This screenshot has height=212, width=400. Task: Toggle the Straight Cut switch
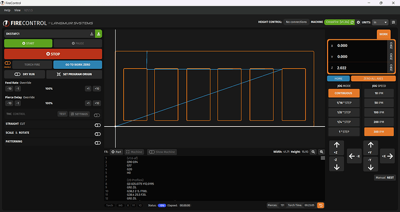click(x=97, y=125)
